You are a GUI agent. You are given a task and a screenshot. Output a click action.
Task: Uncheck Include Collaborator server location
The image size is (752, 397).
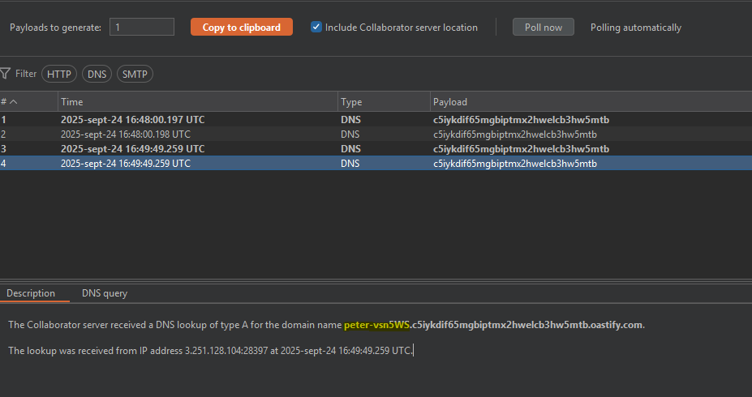tap(317, 28)
